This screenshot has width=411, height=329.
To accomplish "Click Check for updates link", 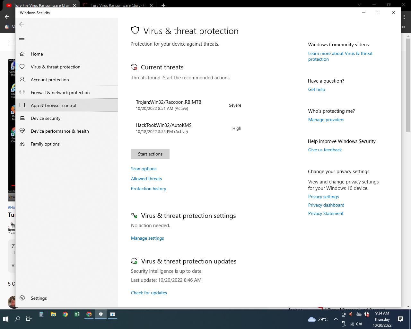I will [x=149, y=293].
